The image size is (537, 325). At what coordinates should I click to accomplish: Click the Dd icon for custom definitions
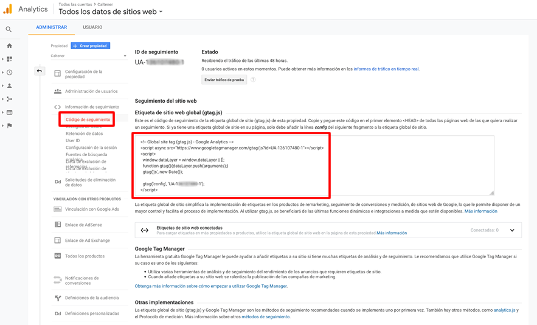58,313
